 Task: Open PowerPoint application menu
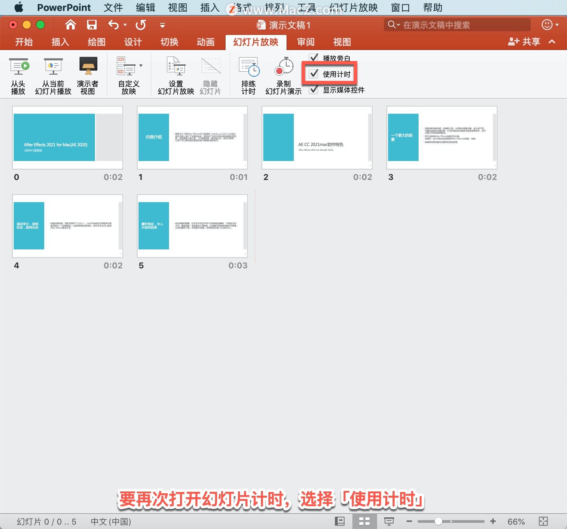pos(64,8)
